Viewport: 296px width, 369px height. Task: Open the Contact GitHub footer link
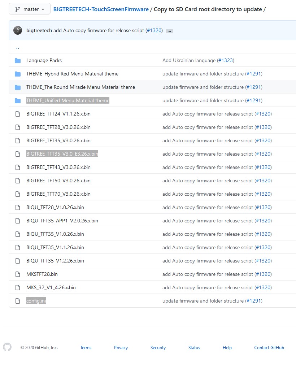269,348
